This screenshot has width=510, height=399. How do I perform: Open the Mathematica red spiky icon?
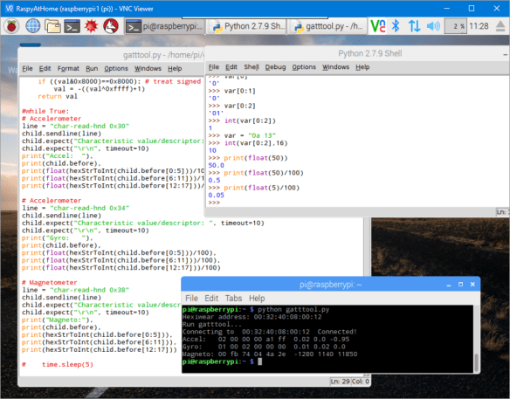92,26
